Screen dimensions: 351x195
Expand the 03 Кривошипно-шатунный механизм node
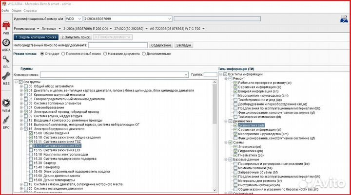click(20, 94)
